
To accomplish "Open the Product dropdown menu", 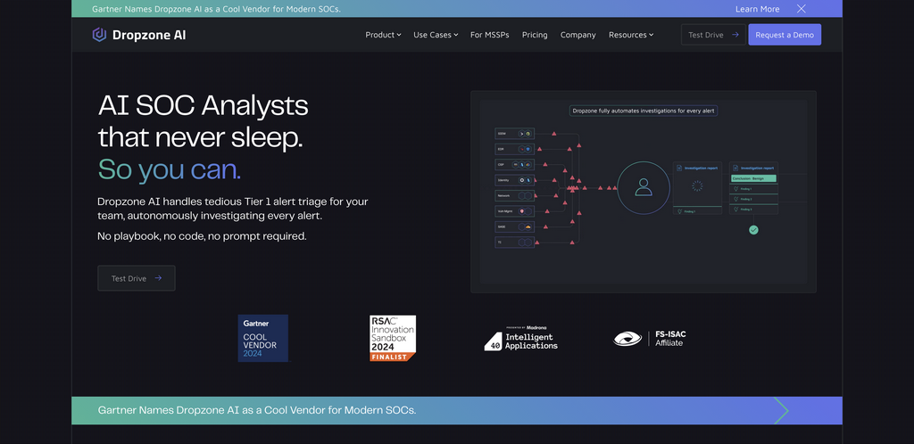I will [x=383, y=35].
